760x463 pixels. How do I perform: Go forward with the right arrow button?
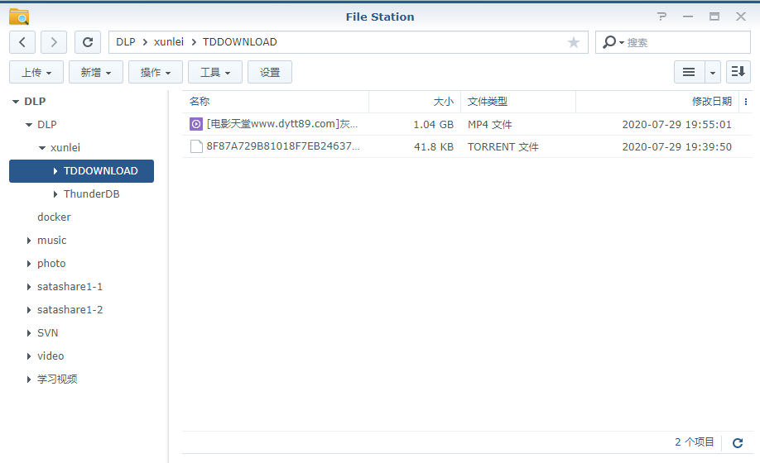tap(54, 42)
